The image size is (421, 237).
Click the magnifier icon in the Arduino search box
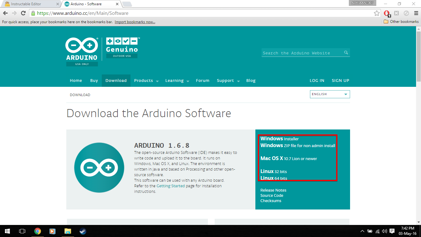[x=346, y=53]
